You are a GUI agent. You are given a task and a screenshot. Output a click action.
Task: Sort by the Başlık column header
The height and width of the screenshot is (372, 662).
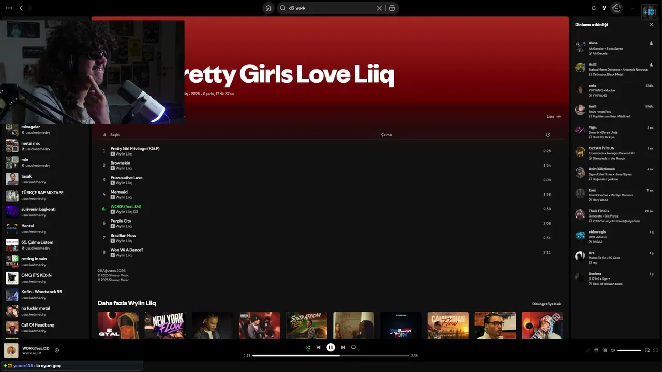coord(115,135)
